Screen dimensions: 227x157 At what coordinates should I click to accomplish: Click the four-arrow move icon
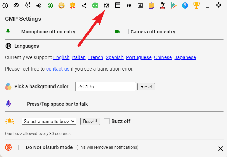pos(219,5)
